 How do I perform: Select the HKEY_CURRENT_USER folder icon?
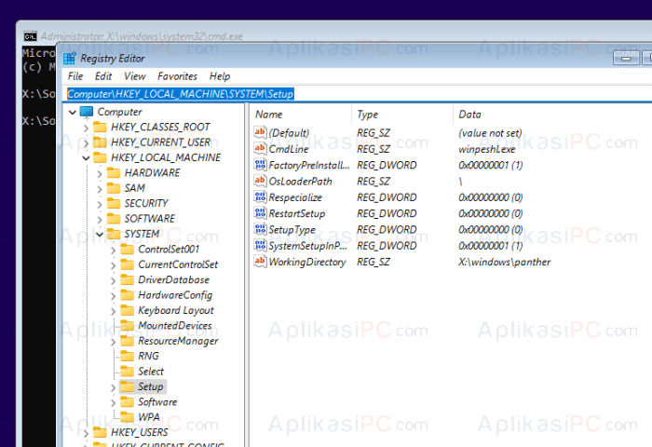click(100, 142)
